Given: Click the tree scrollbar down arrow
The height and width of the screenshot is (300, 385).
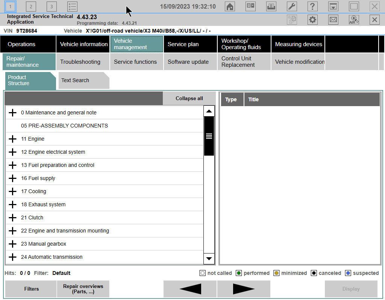Looking at the screenshot, I should 209,259.
